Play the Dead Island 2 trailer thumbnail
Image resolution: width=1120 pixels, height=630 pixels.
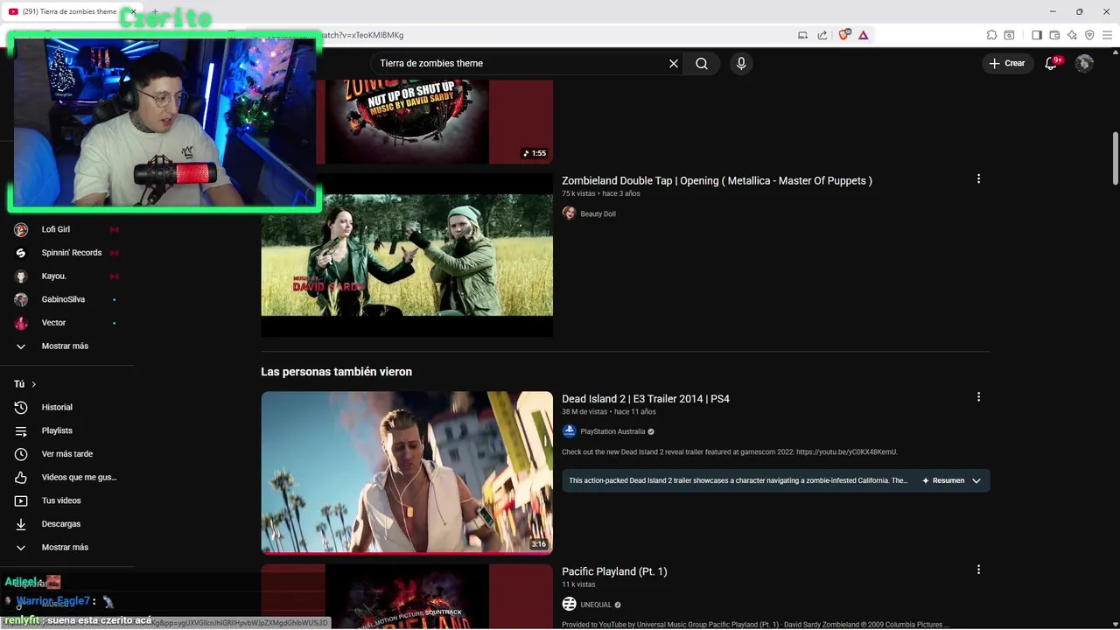(407, 472)
